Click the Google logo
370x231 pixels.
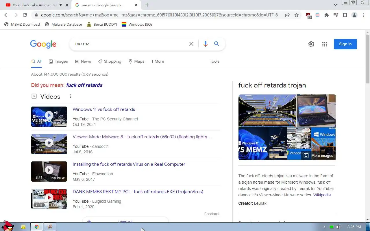point(43,44)
